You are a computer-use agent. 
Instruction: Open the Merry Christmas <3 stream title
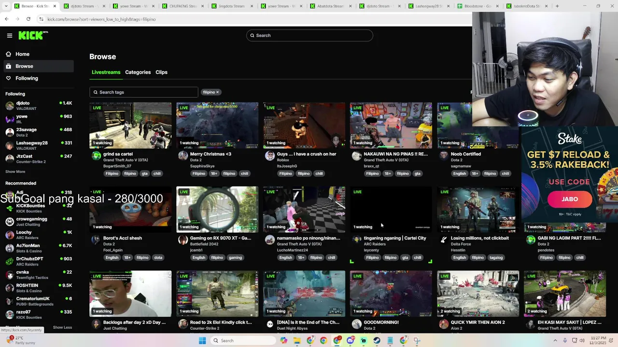tap(211, 154)
